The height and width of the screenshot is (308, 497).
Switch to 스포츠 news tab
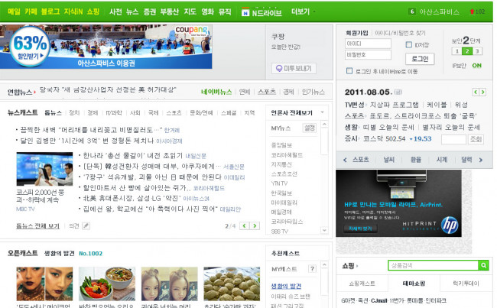pos(267,92)
